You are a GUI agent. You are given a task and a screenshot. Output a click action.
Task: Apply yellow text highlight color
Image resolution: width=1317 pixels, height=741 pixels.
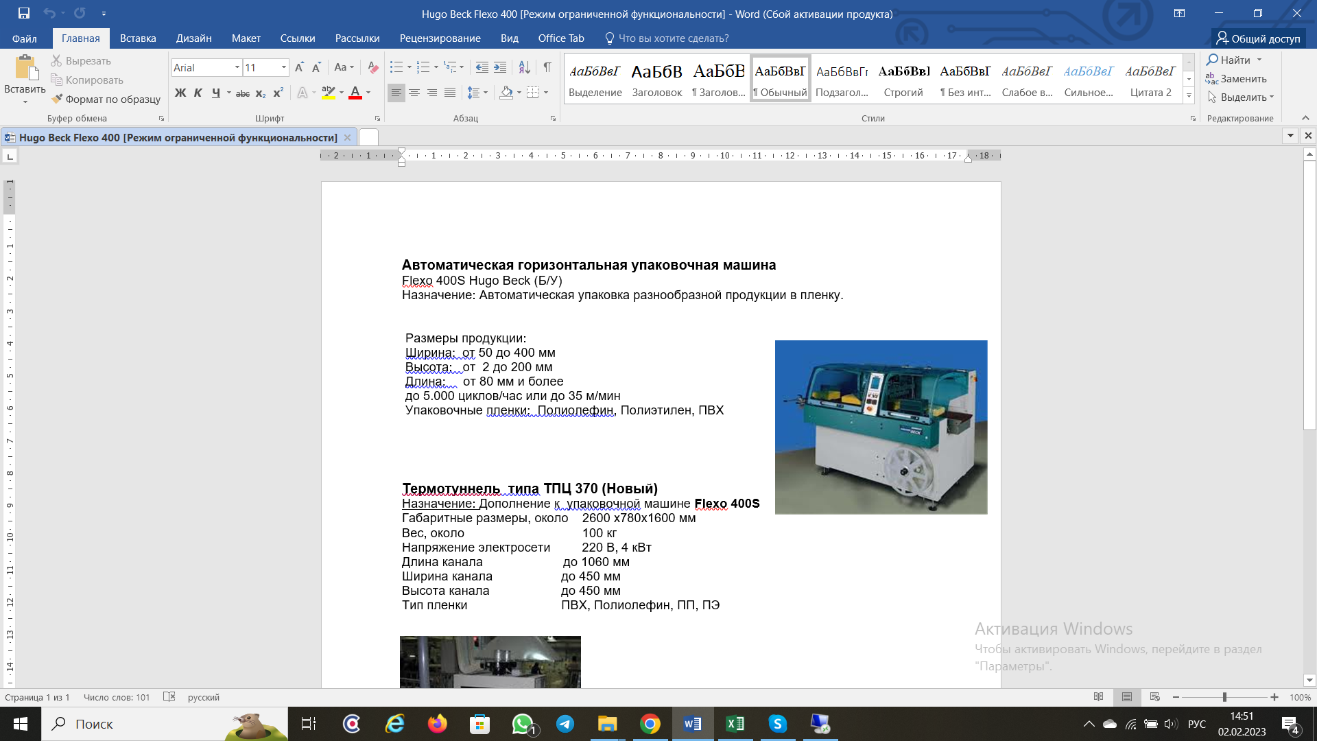coord(329,93)
